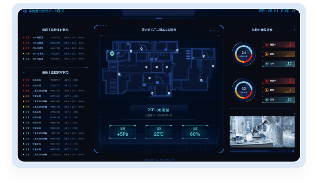Click the shield icon beside lab protected days
The image size is (317, 188).
click(x=25, y=11)
